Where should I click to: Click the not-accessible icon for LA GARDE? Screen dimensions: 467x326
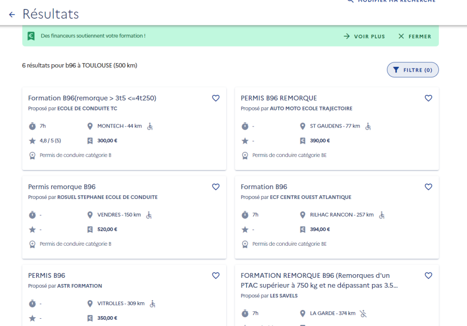[x=363, y=313]
